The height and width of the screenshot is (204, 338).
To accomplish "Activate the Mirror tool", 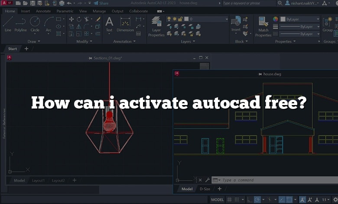I will (x=79, y=26).
